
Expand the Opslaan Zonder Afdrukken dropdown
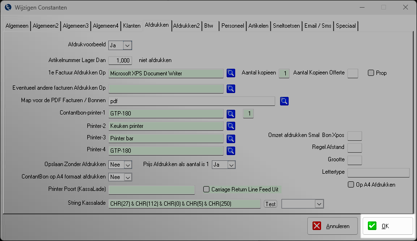click(x=127, y=164)
